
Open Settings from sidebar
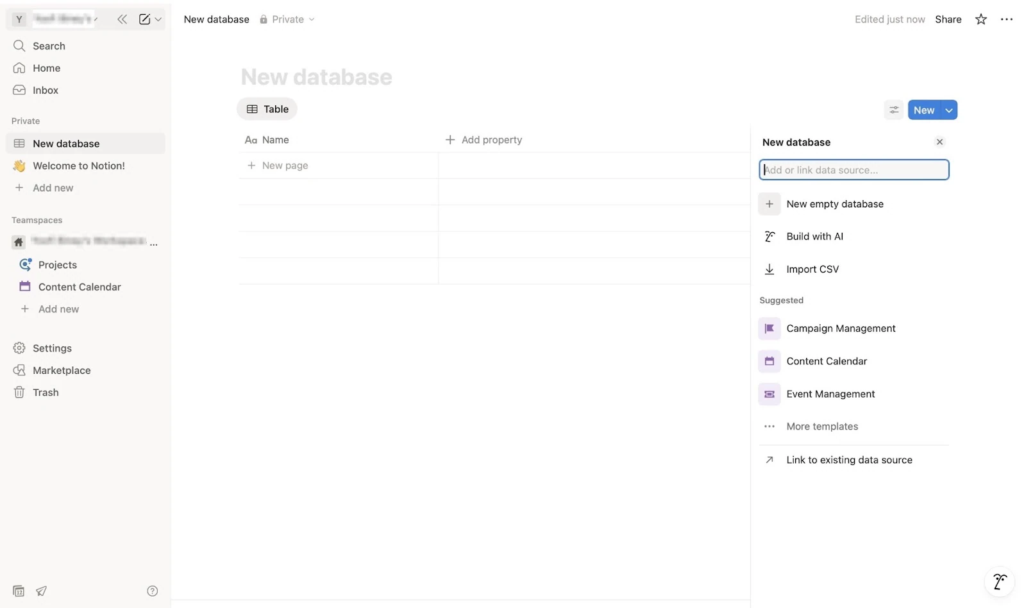tap(85, 348)
